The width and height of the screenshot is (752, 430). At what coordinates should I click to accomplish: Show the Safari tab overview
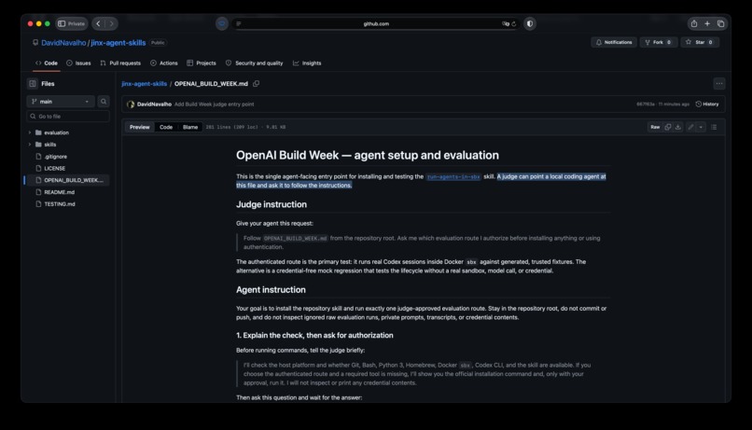tap(721, 23)
